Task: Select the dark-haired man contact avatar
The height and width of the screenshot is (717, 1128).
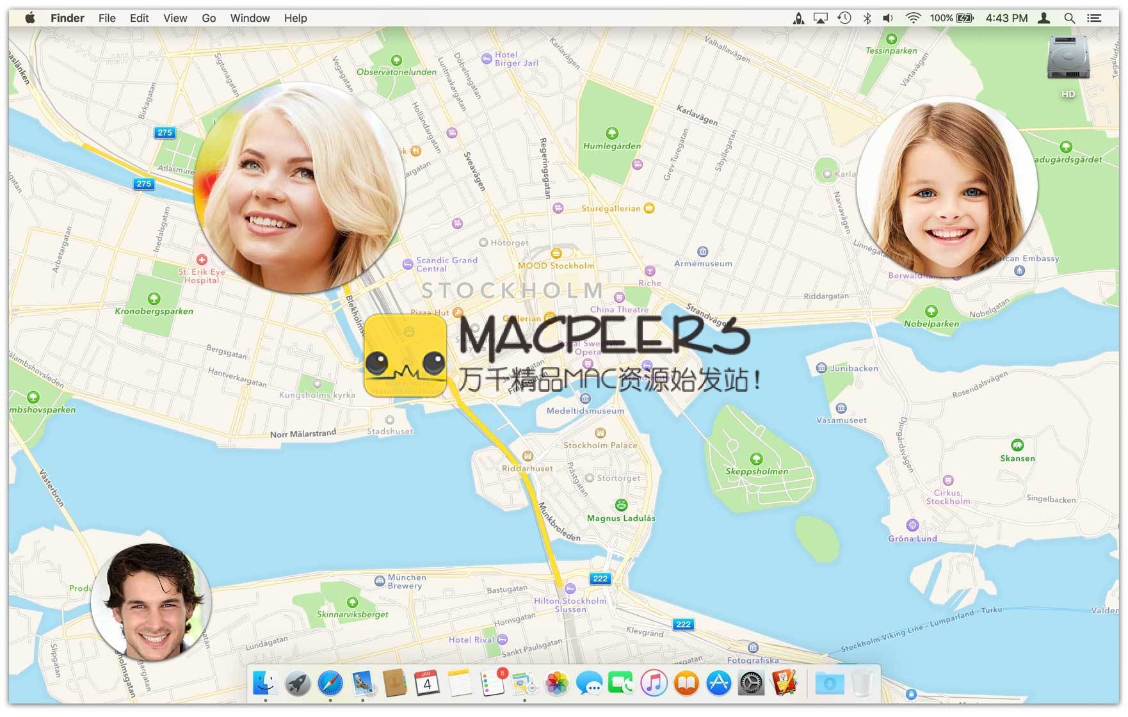Action: click(x=151, y=602)
